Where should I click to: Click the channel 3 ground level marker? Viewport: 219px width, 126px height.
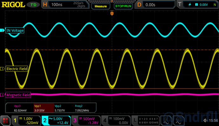point(2,95)
